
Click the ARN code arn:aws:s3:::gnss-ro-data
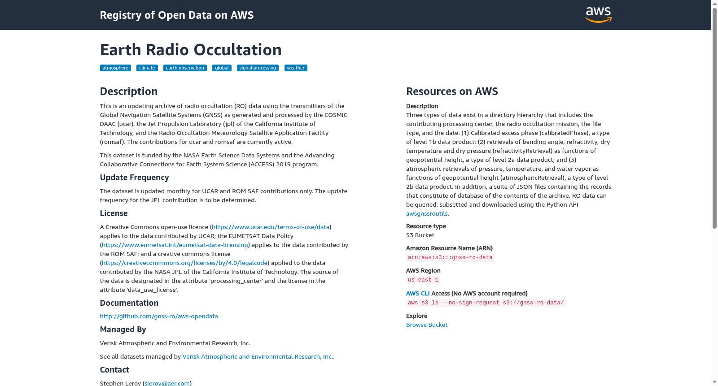450,258
